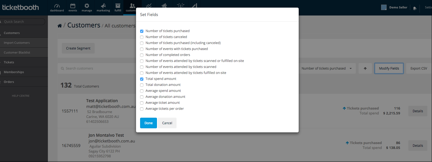Click the Export CSV button
Viewport: 432px width, 162px height.
click(419, 68)
